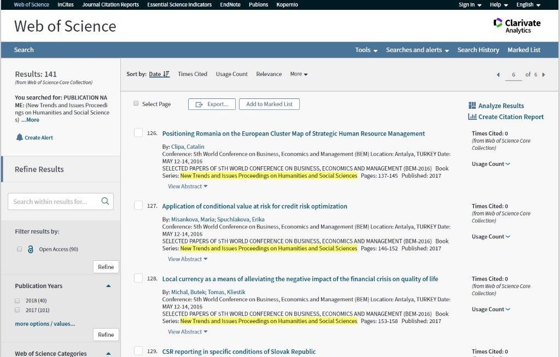Screen dimensions: 560x357
Task: Click the Analyze Results chart icon
Action: tap(472, 106)
